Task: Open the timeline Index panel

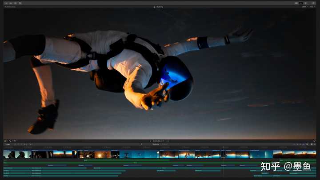Action: pyautogui.click(x=7, y=144)
